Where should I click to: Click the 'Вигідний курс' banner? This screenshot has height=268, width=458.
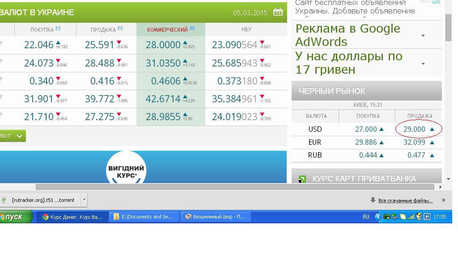pyautogui.click(x=127, y=170)
